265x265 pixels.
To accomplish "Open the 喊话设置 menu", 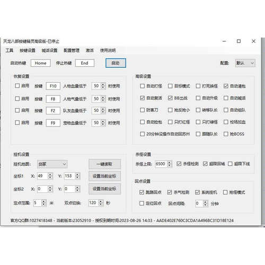I will coord(49,50).
